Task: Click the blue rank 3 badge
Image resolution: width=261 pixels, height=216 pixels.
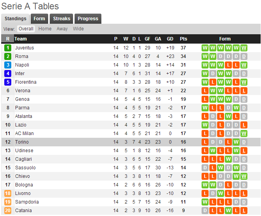Action: (x=8, y=65)
